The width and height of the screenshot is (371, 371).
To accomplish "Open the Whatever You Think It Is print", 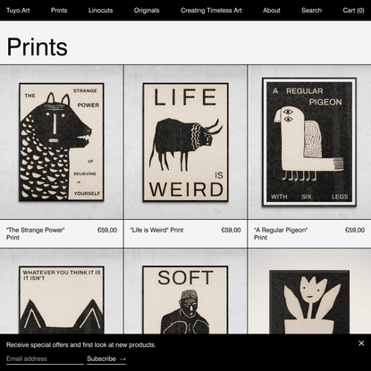I will pyautogui.click(x=62, y=291).
